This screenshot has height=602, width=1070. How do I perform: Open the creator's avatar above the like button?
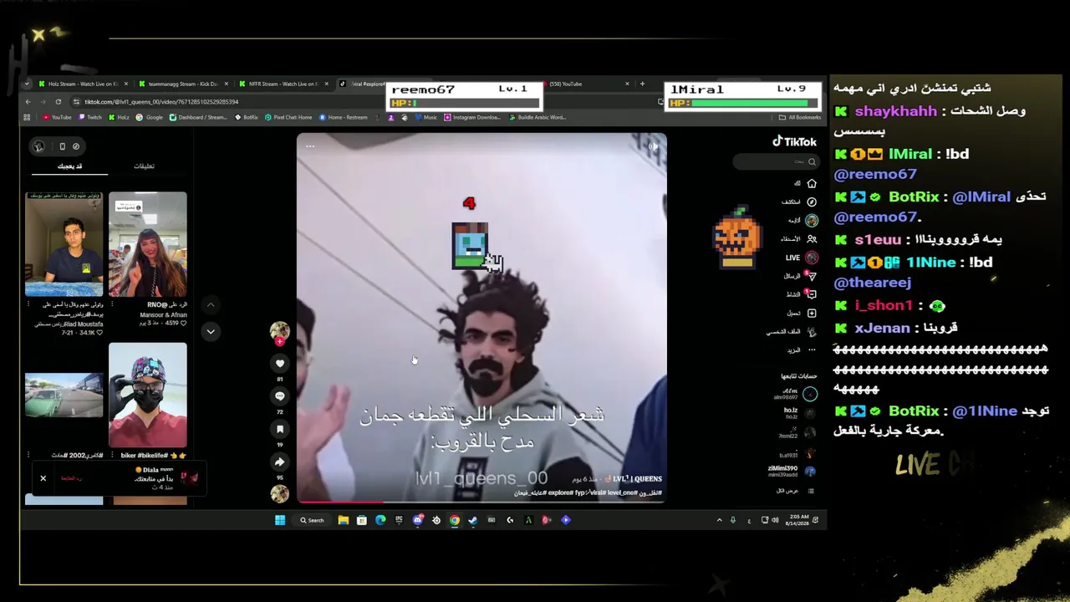tap(280, 331)
